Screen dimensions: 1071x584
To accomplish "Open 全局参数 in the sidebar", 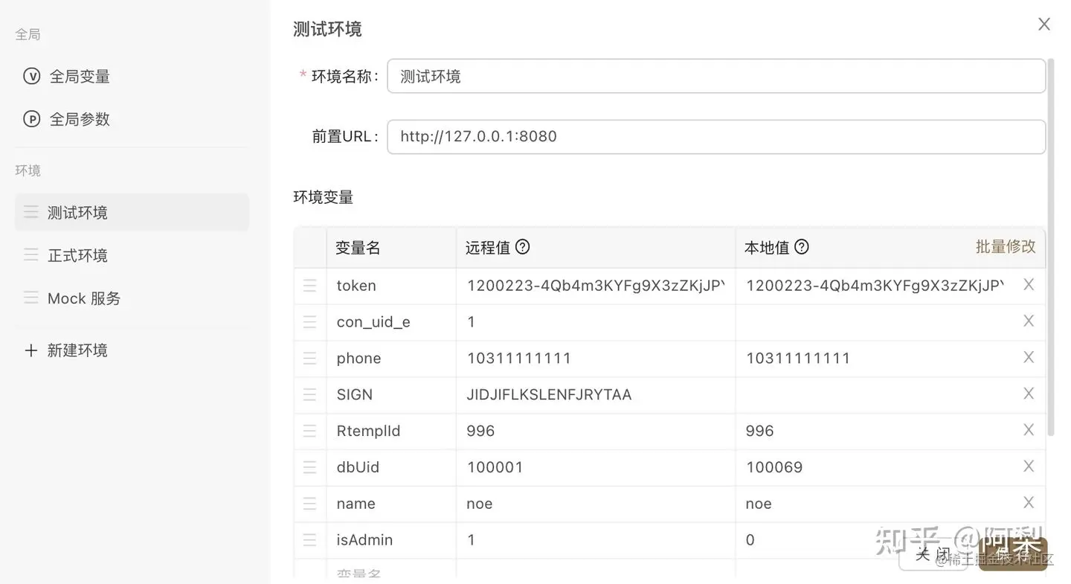I will click(x=80, y=118).
